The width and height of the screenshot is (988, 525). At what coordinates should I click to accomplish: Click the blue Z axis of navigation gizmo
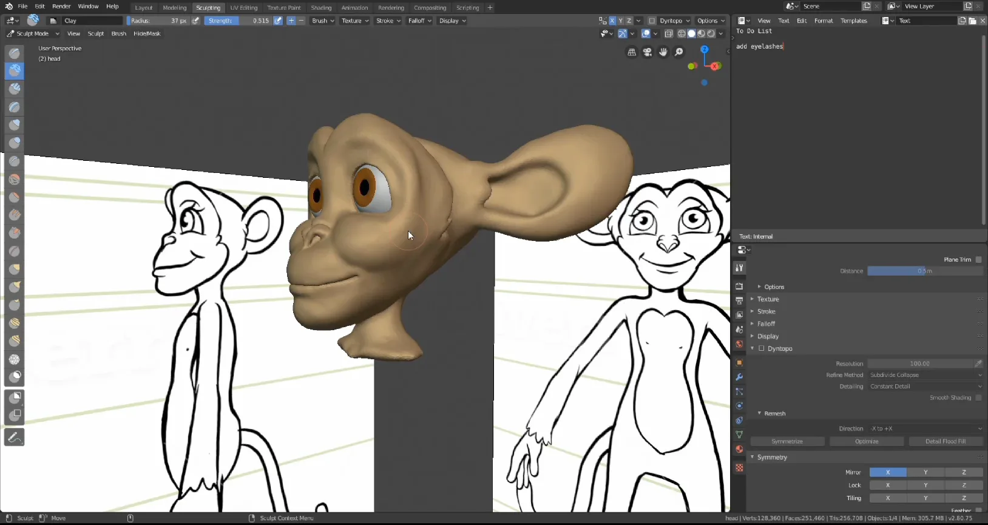tap(704, 49)
